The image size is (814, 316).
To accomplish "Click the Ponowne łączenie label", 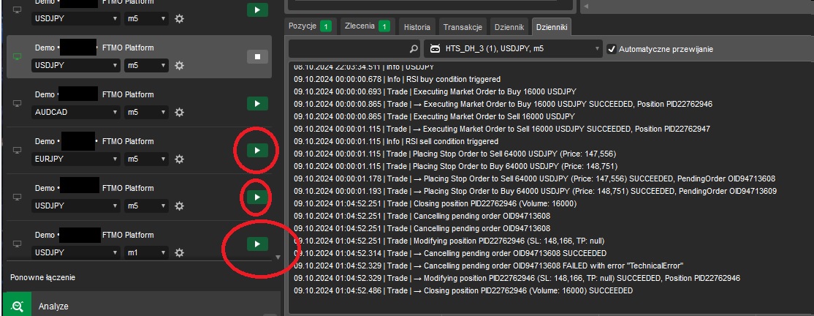I will pyautogui.click(x=42, y=277).
